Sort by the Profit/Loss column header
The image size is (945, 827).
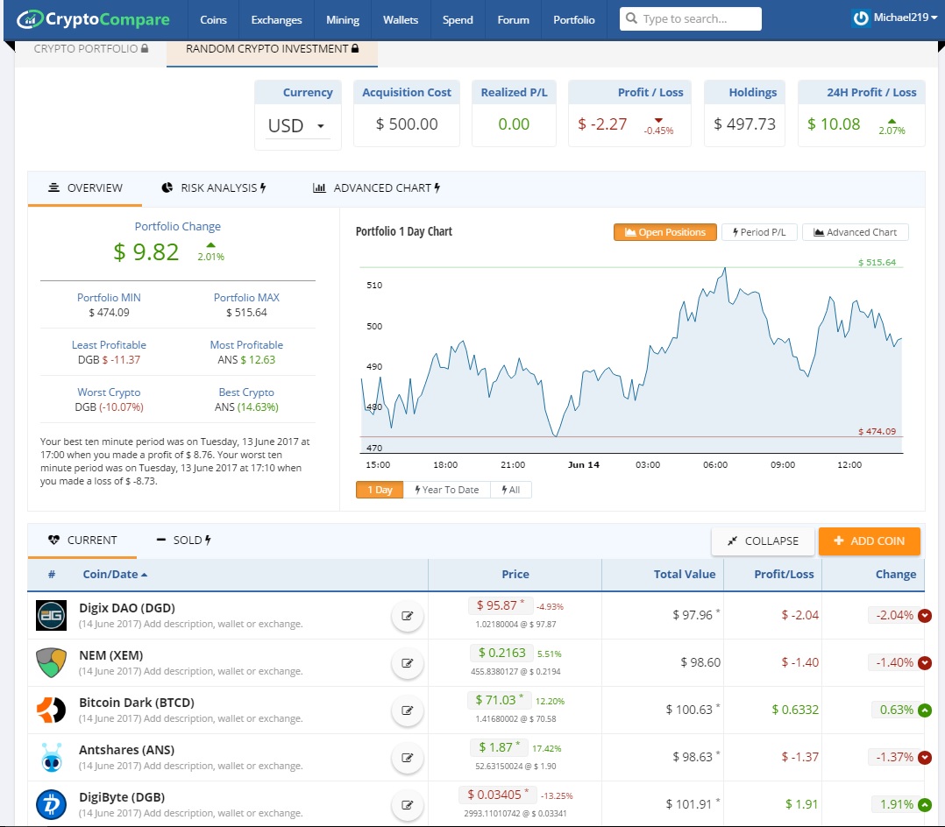tap(784, 575)
